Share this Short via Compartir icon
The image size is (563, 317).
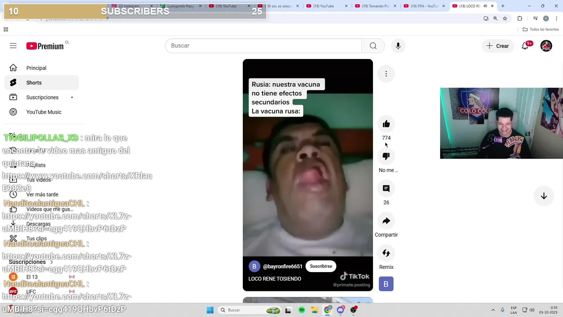pyautogui.click(x=386, y=221)
